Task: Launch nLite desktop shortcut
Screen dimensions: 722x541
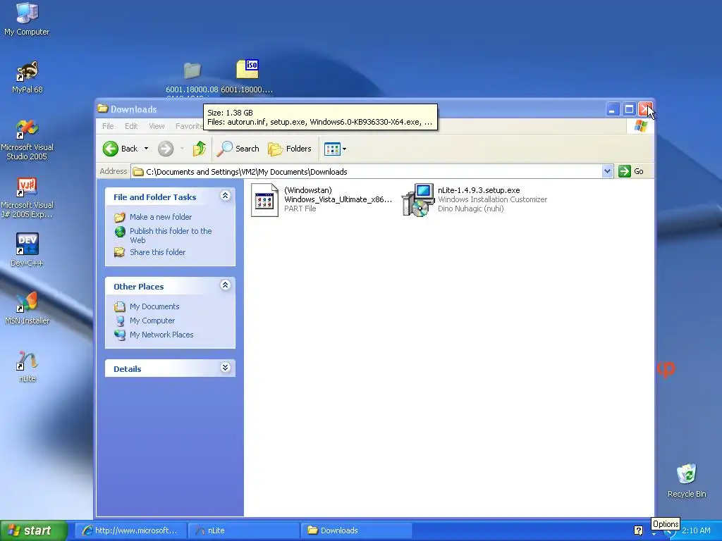Action: [27, 366]
